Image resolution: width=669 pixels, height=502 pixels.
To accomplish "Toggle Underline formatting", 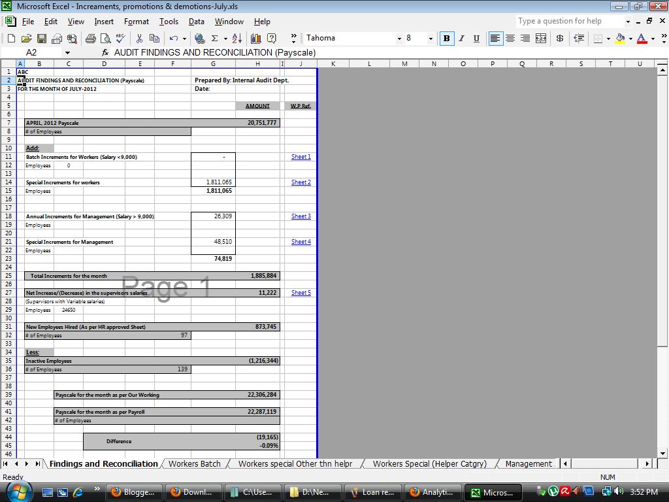I will (x=476, y=39).
